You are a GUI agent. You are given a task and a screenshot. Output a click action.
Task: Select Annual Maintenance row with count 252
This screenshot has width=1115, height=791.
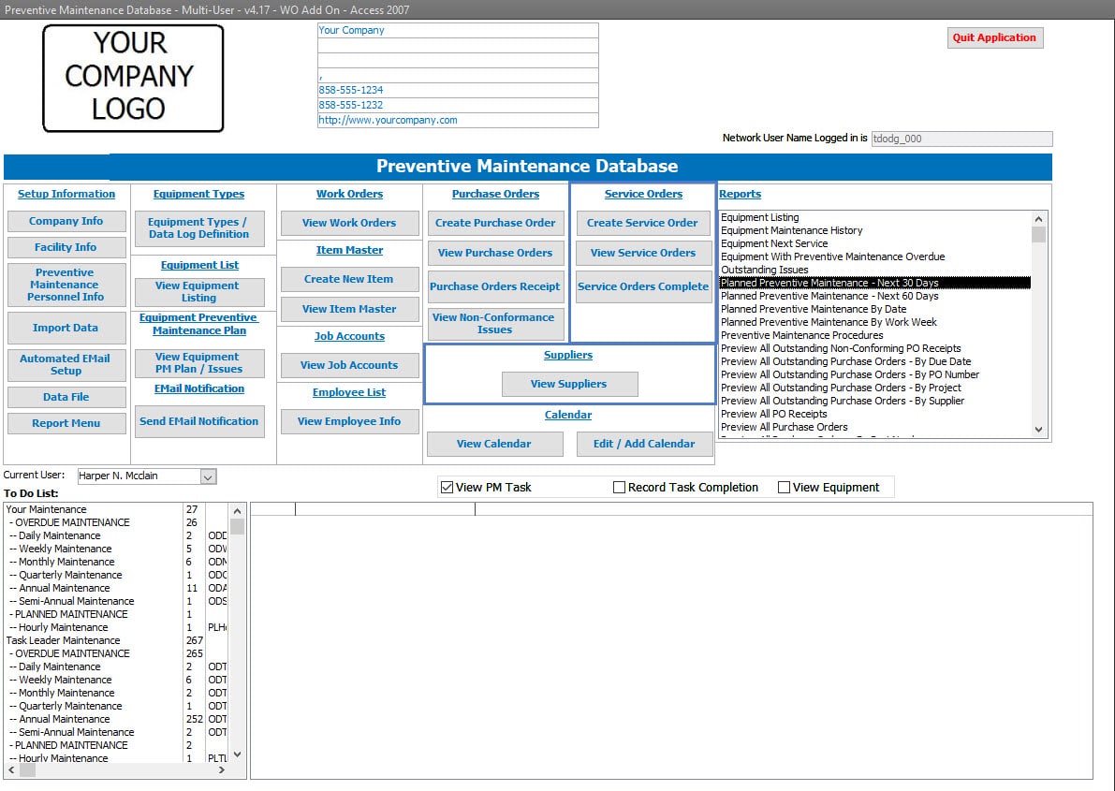[x=117, y=719]
